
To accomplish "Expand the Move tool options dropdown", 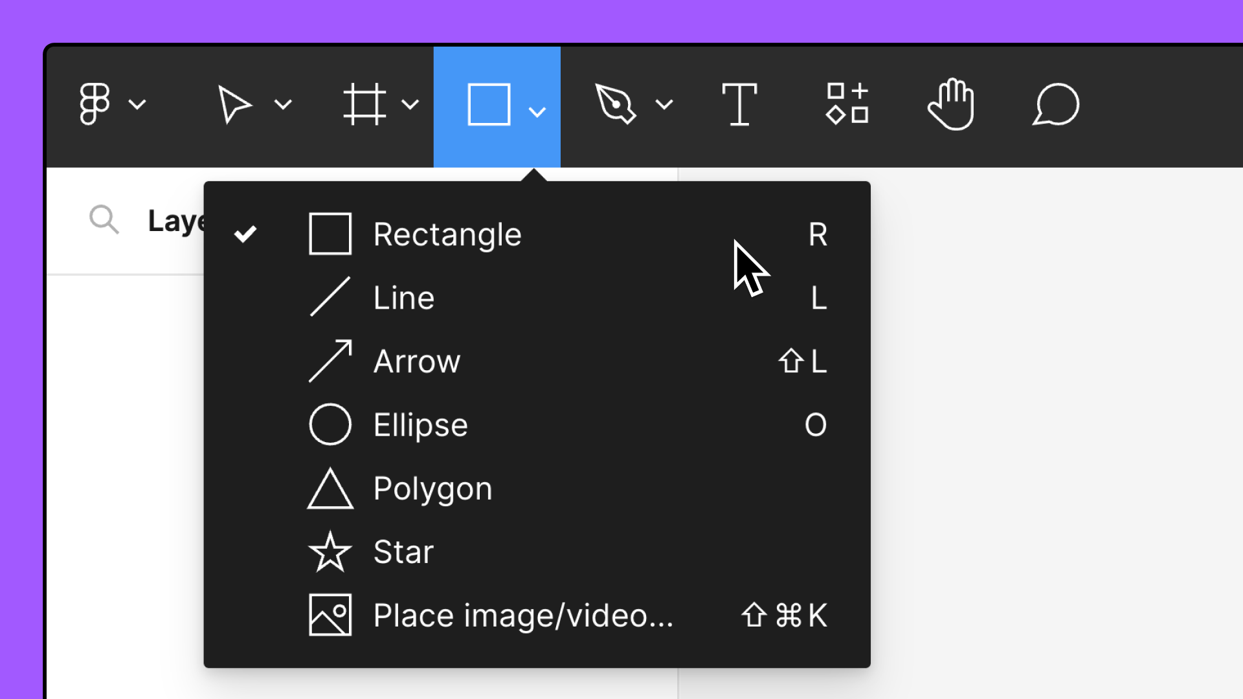I will pyautogui.click(x=282, y=105).
